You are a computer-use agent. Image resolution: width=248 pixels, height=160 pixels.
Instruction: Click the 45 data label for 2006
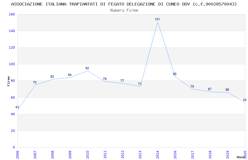pos(17,107)
